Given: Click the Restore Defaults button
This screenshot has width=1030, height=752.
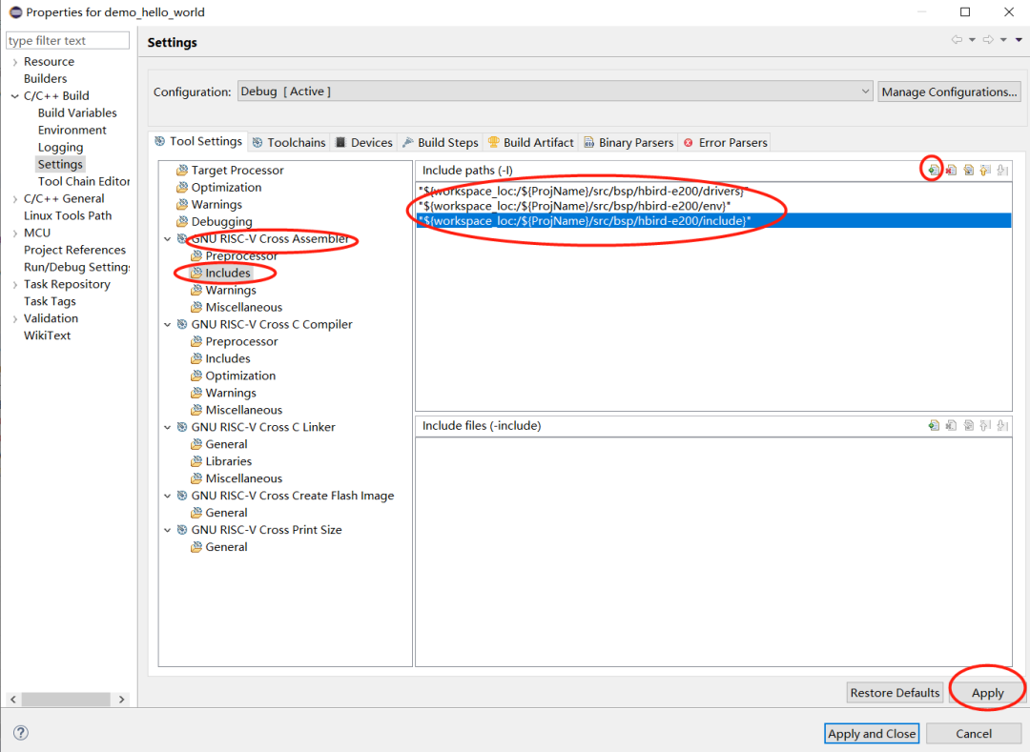Looking at the screenshot, I should coord(895,692).
